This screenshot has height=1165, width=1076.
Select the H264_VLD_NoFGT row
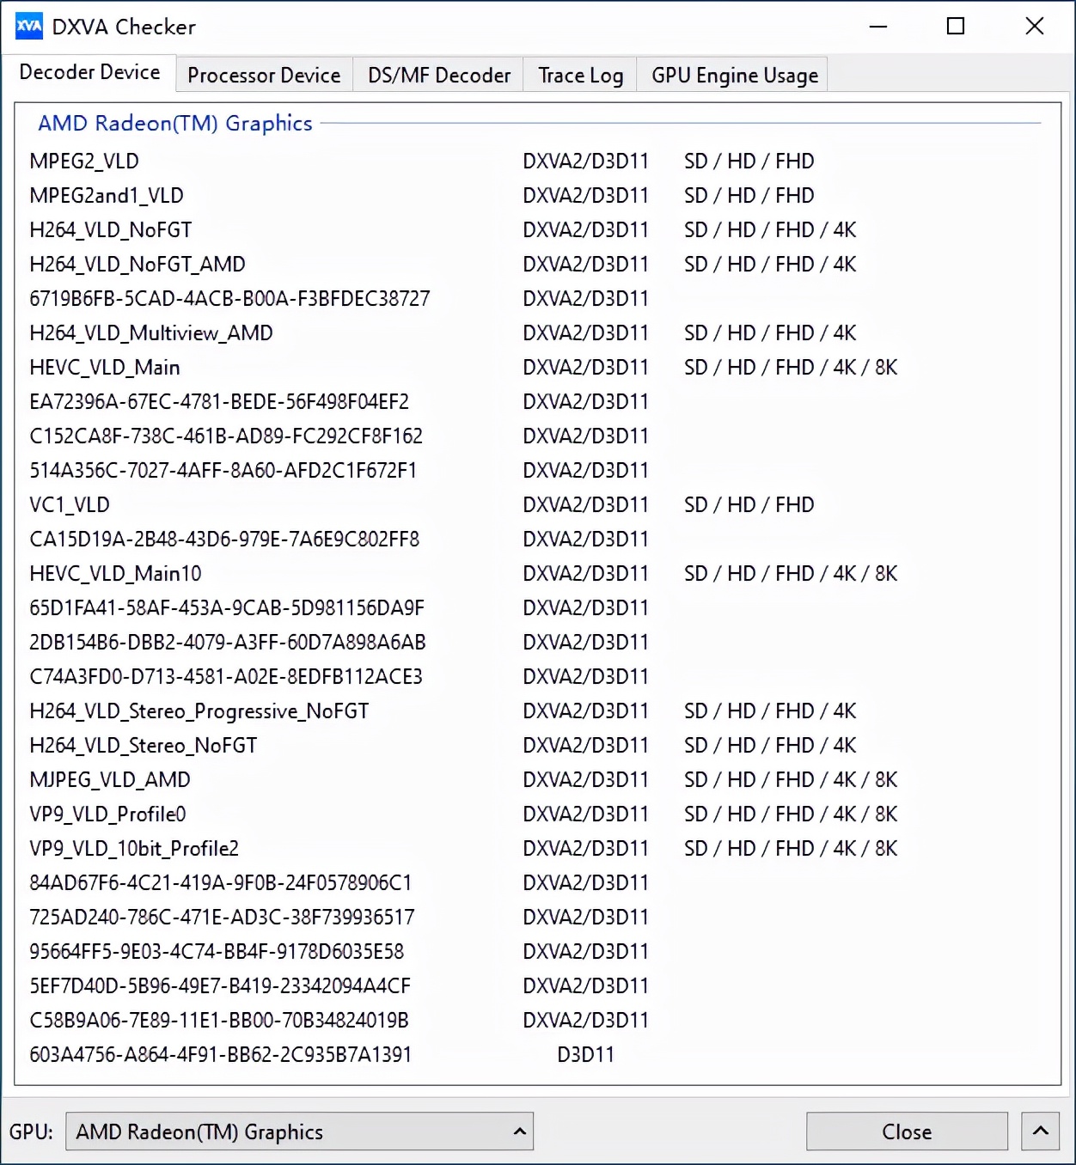click(111, 229)
